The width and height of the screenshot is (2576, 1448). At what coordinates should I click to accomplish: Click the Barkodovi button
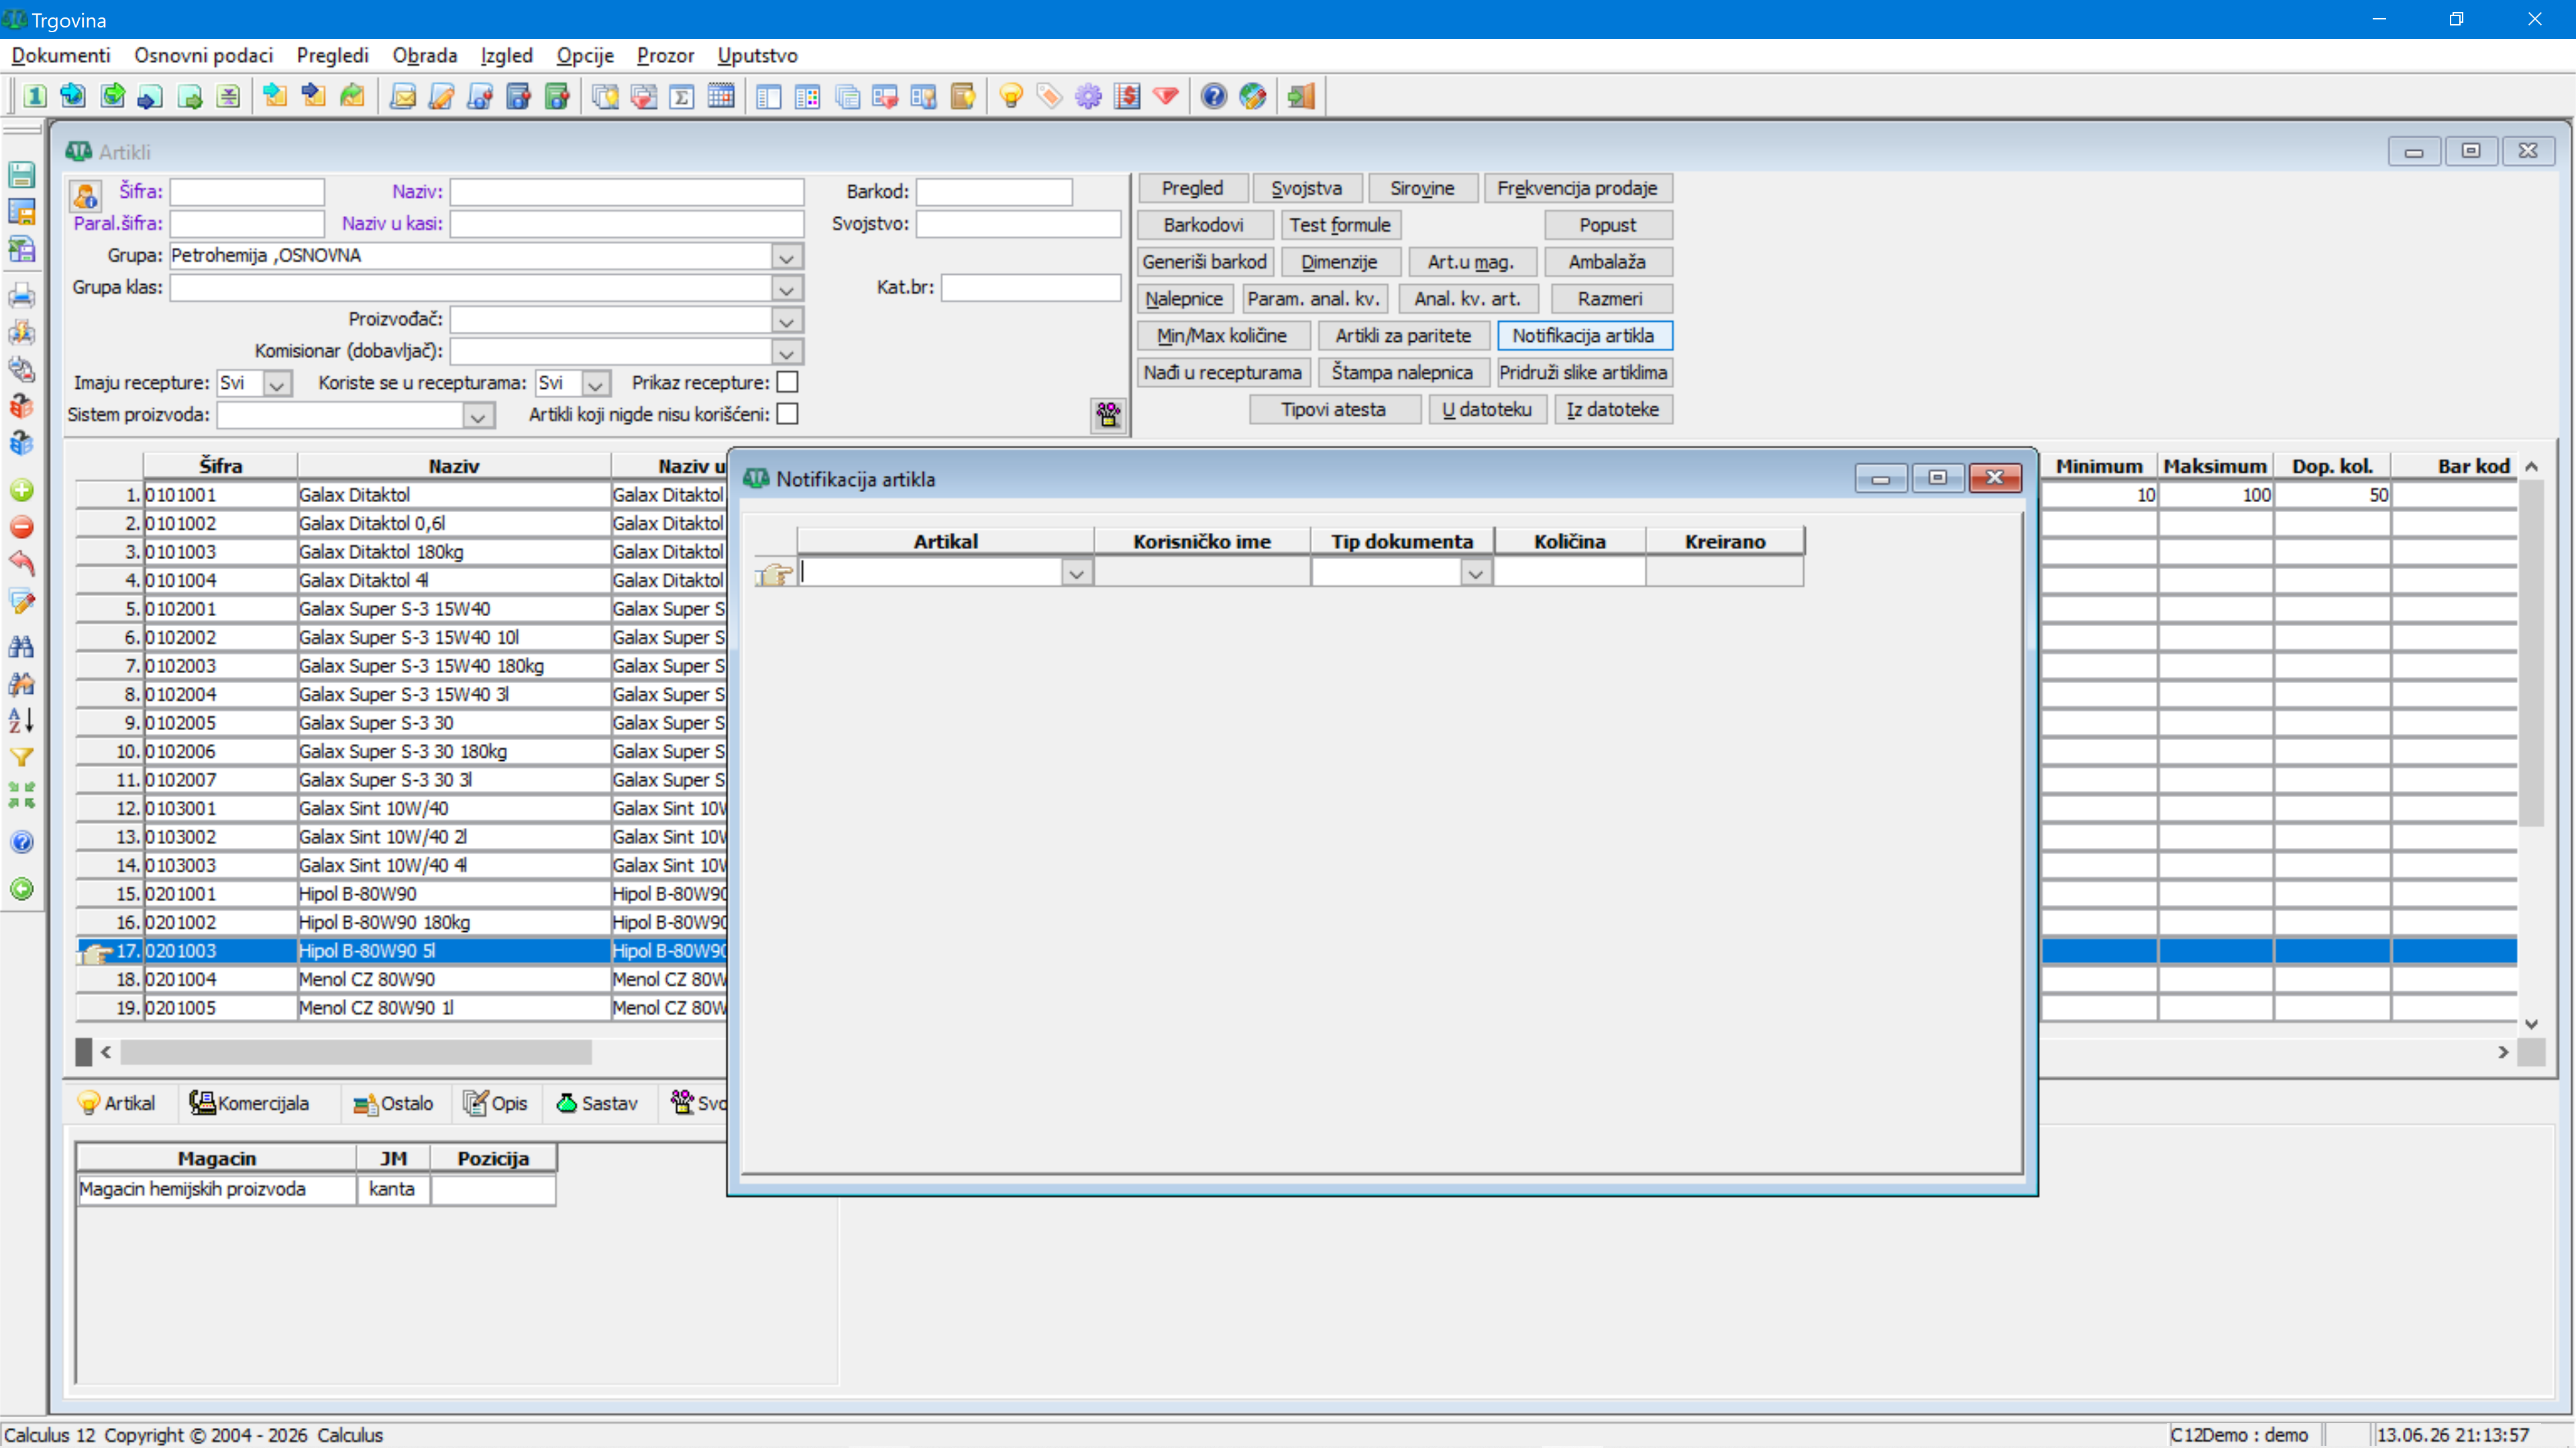click(x=1204, y=225)
